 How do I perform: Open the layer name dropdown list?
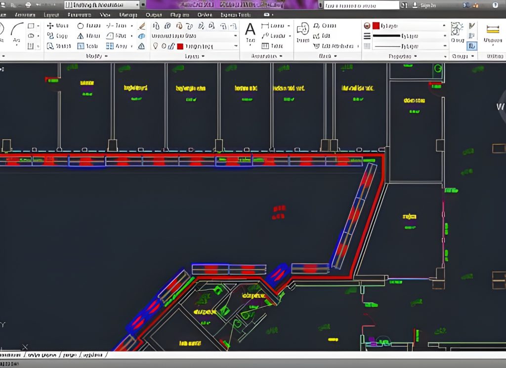coord(235,46)
